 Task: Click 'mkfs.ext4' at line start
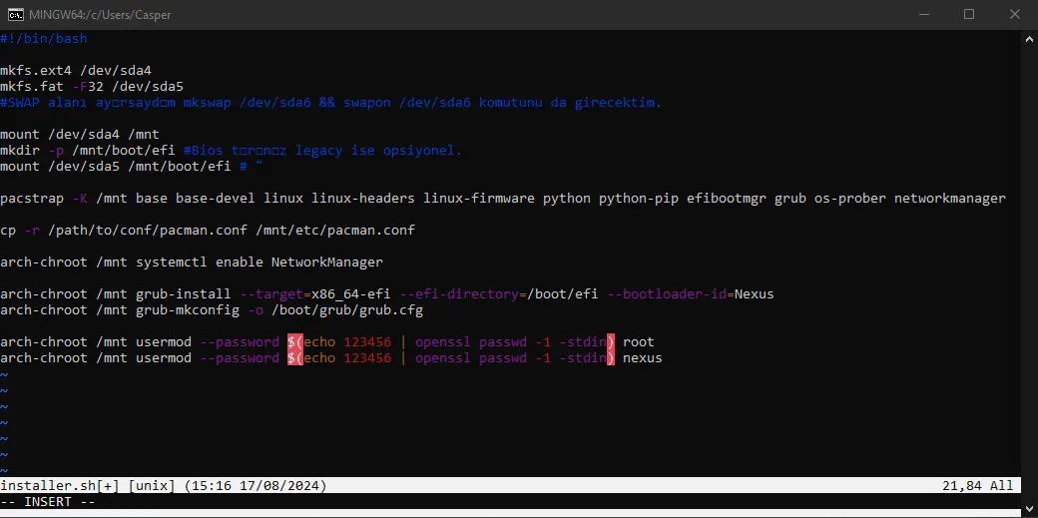point(36,70)
